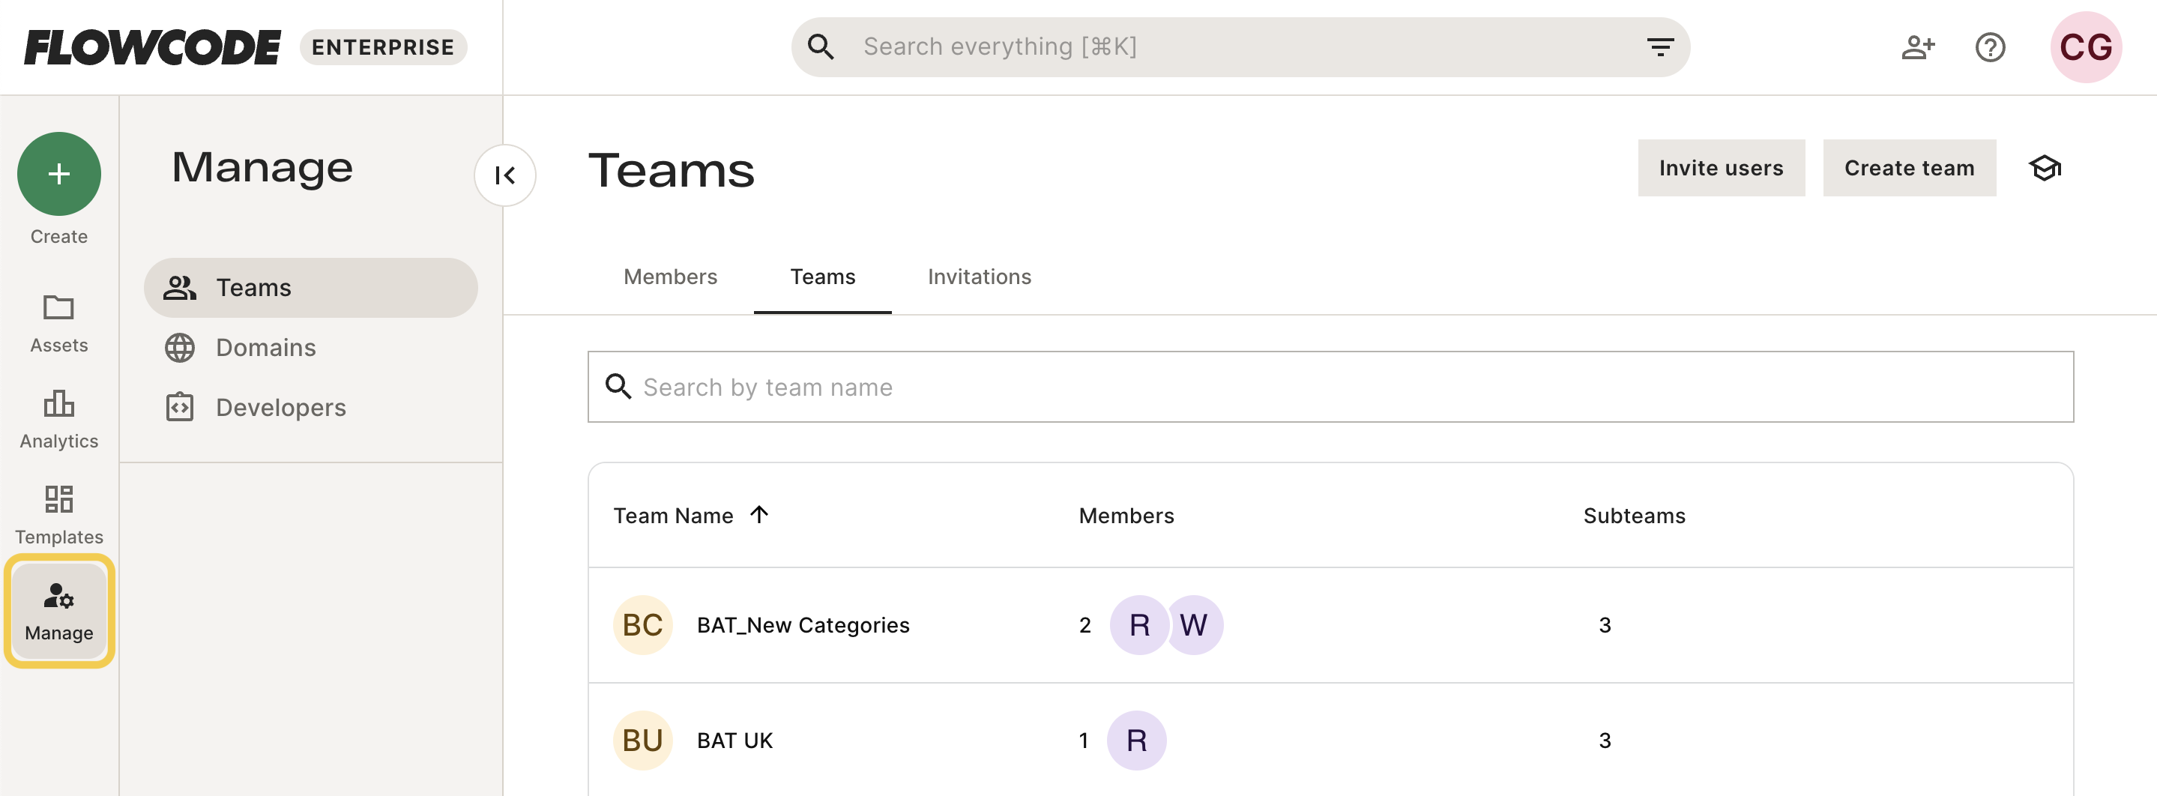This screenshot has width=2157, height=796.
Task: Click the Invite users button
Action: click(1721, 168)
